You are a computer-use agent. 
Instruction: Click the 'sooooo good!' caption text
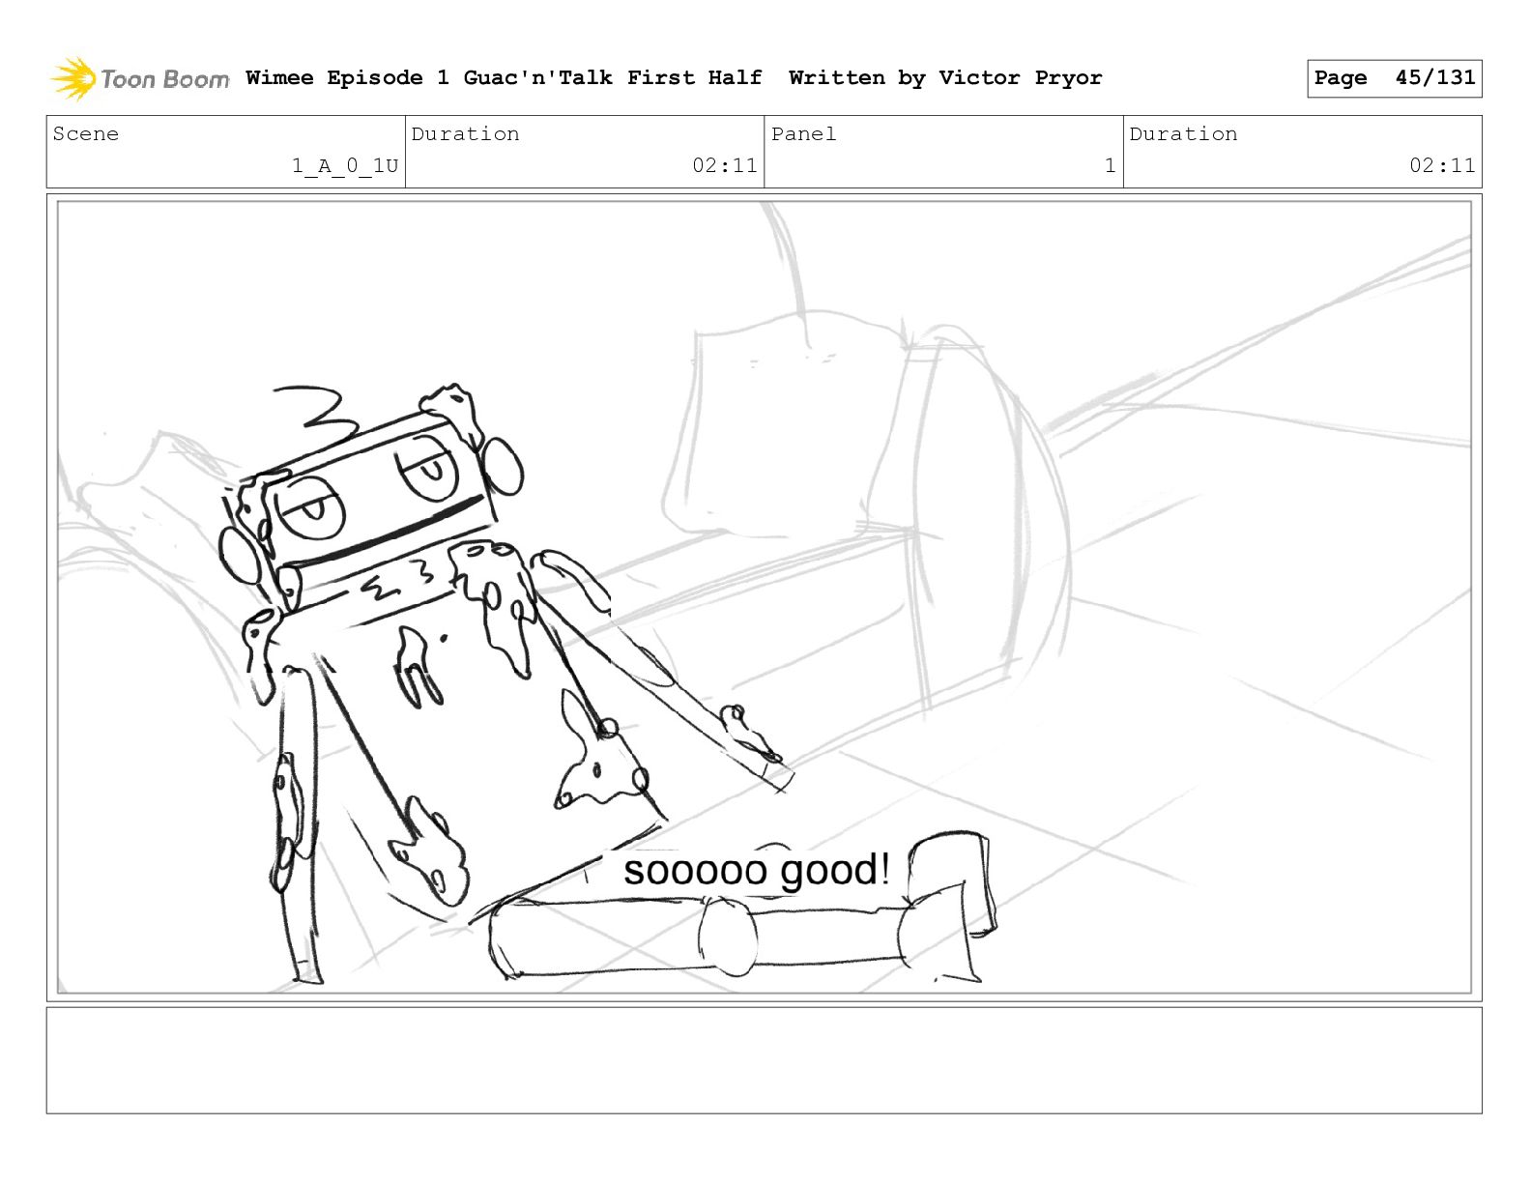[x=757, y=871]
